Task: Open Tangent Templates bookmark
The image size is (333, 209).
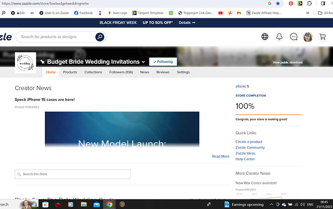Action: coord(148,13)
